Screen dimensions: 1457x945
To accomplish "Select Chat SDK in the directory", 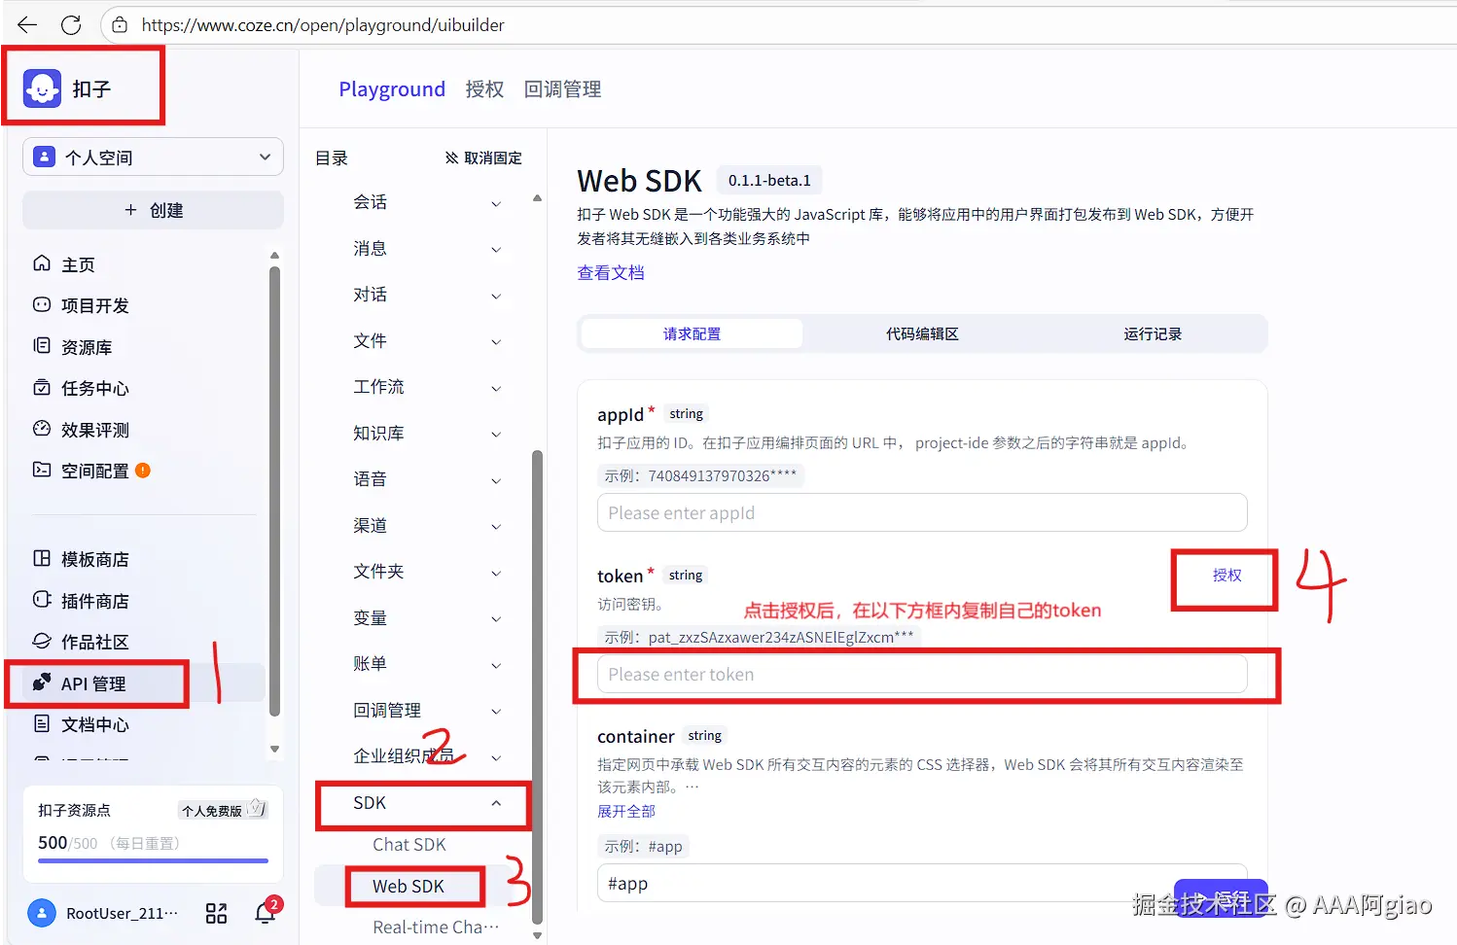I will (409, 845).
